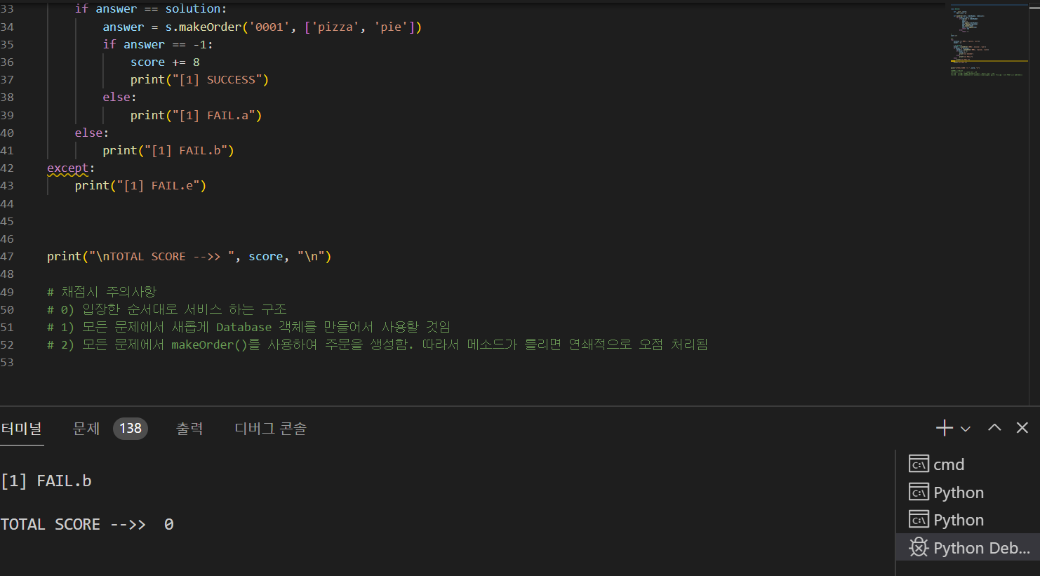
Task: Click the comment line starting '# 0) 입장한'
Action: pos(167,309)
